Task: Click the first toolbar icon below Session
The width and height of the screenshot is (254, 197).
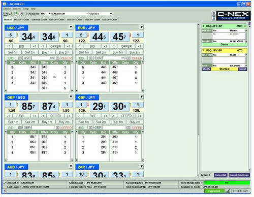Action: coord(5,14)
